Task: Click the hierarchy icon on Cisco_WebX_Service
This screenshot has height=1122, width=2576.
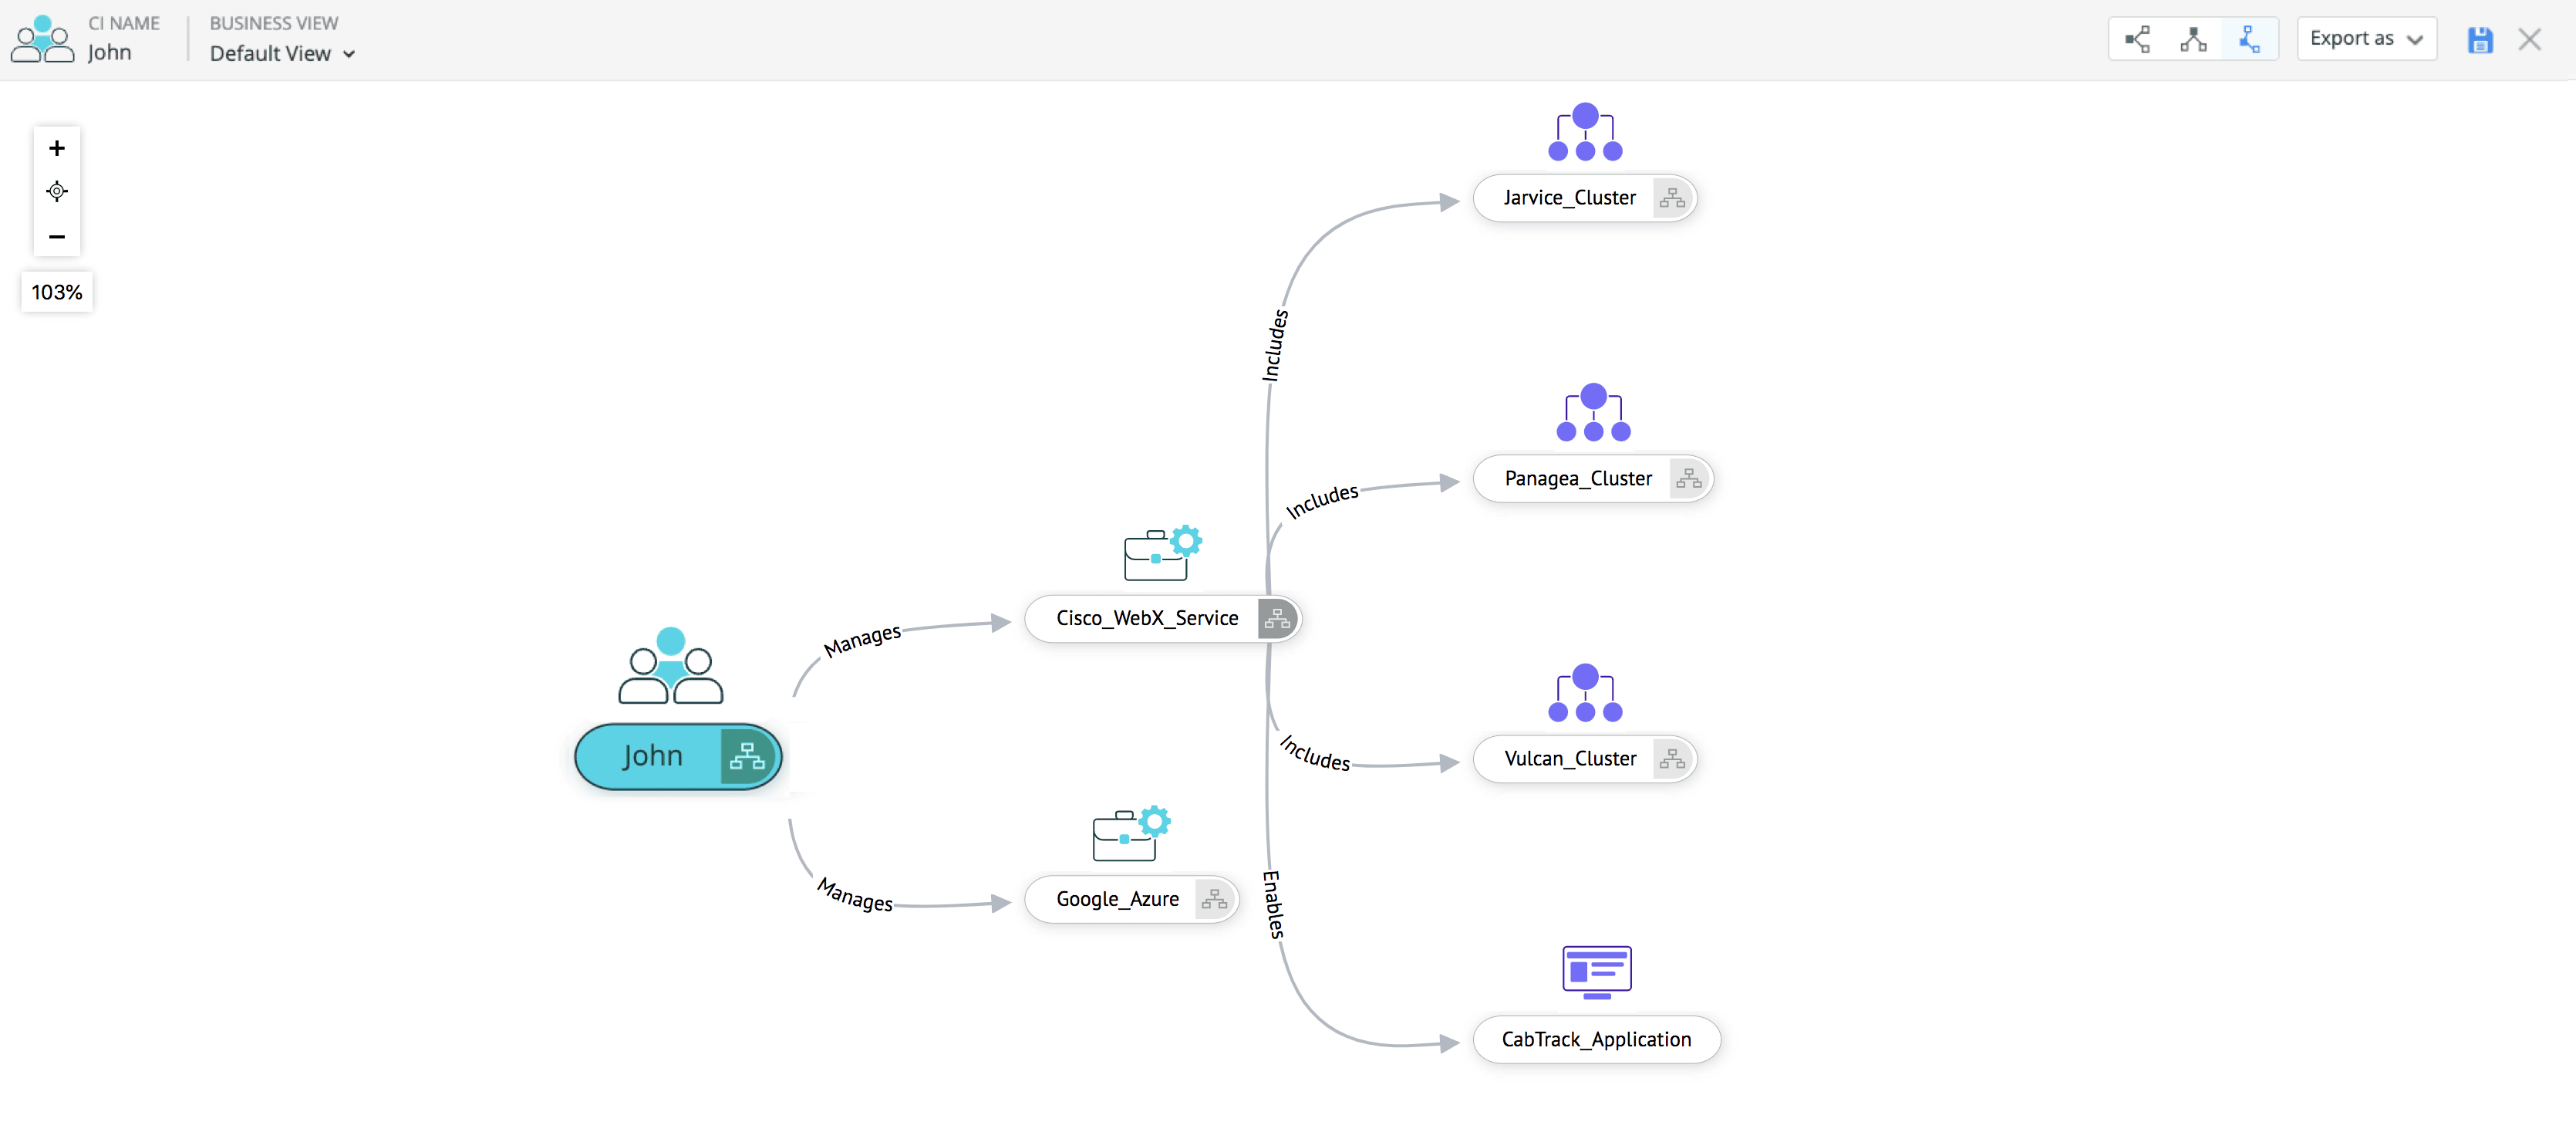Action: pos(1277,619)
